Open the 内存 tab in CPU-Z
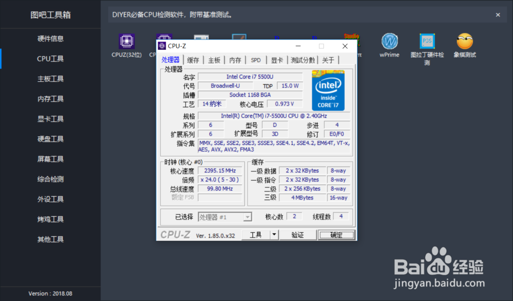The image size is (513, 301). point(235,60)
